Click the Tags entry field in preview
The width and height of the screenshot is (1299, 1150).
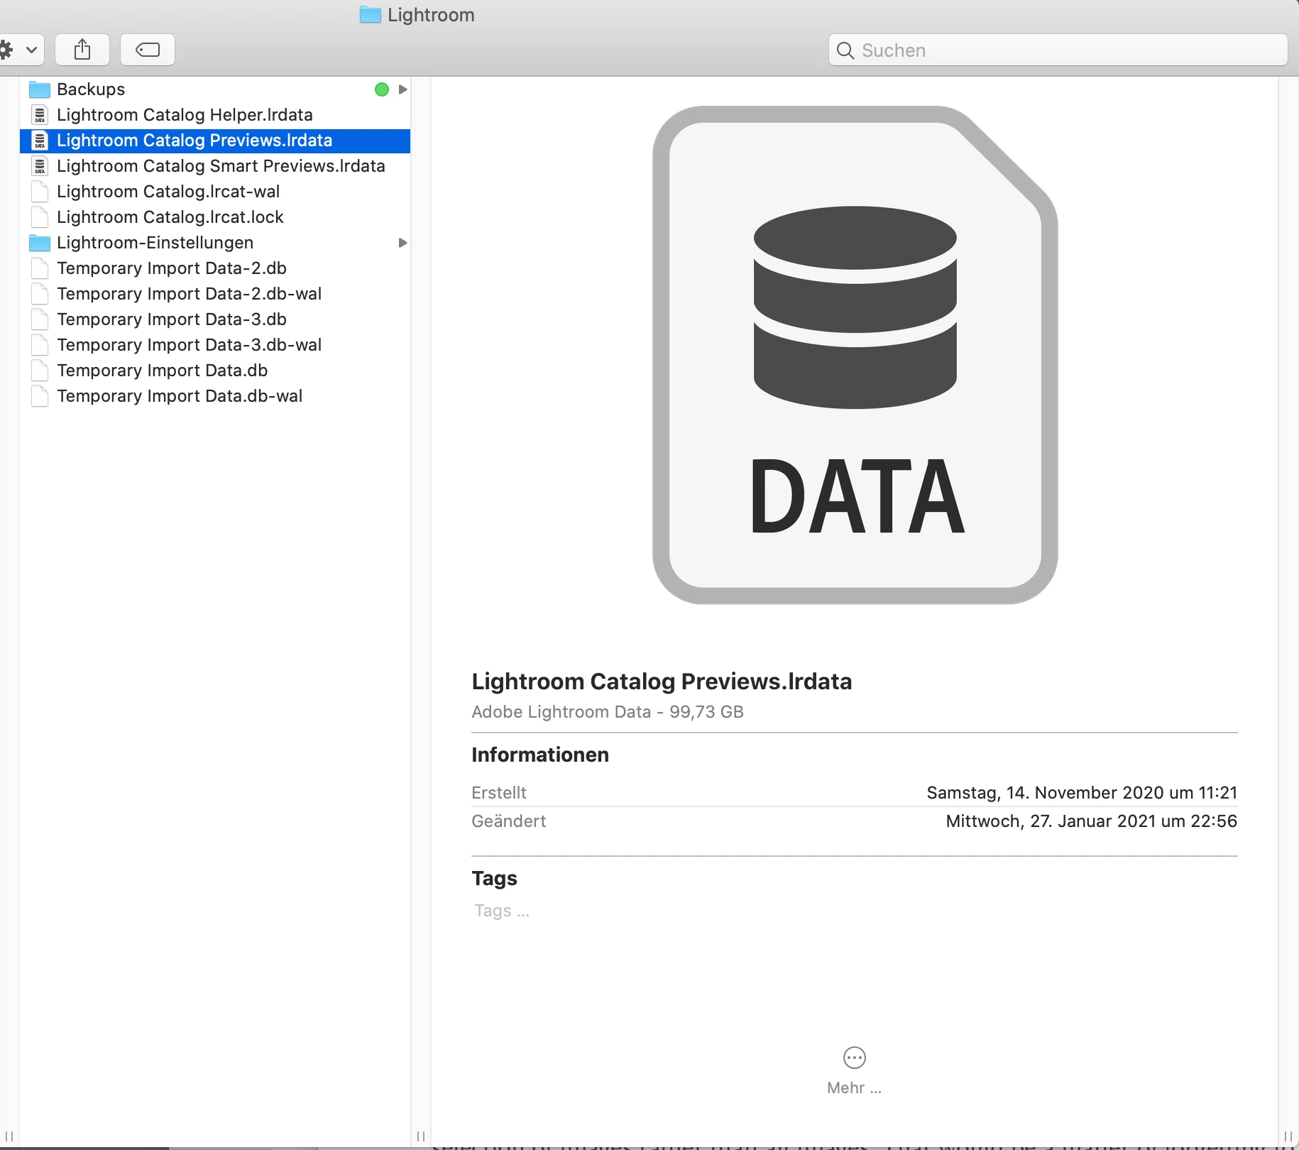click(503, 911)
